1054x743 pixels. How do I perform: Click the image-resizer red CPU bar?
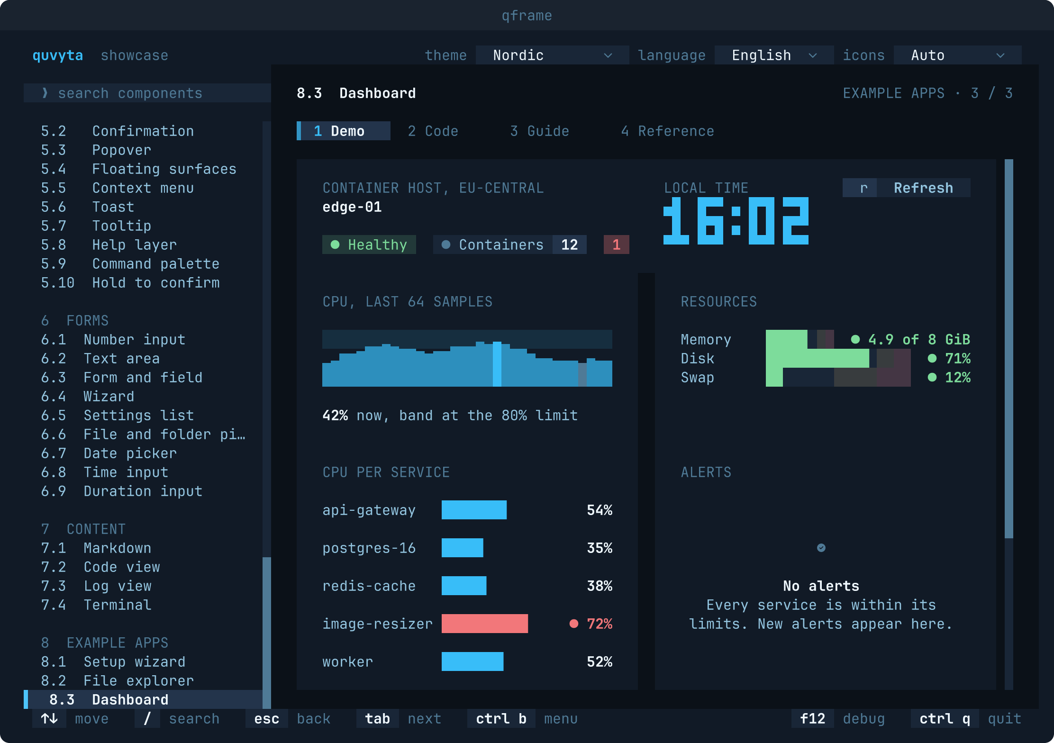click(x=485, y=624)
